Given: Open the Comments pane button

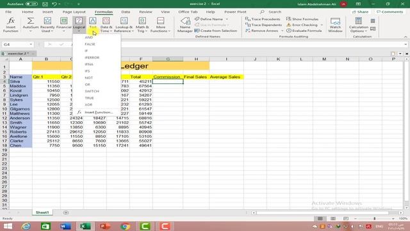Looking at the screenshot, I should pos(389,12).
